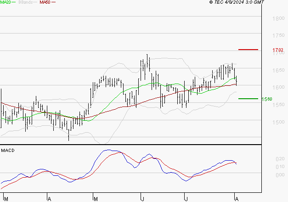Click the second J month label

186,199
